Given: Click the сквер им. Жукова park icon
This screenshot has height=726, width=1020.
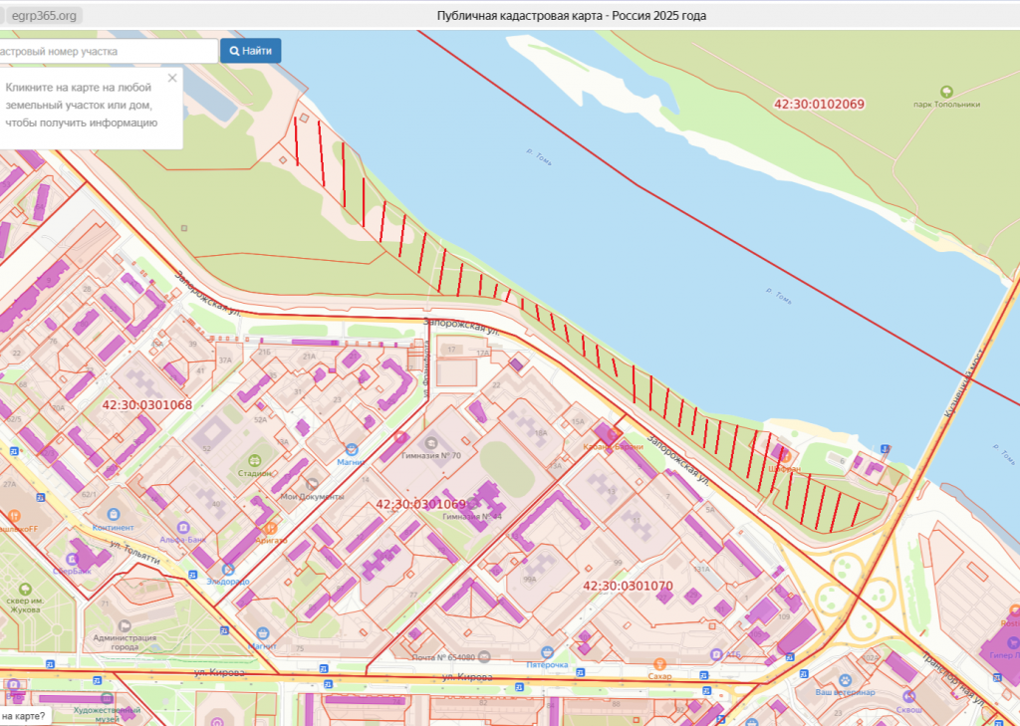Looking at the screenshot, I should 25,588.
